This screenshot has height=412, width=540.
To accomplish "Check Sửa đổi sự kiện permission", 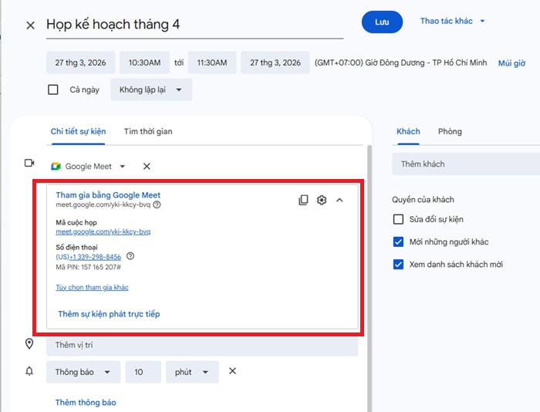I will click(x=398, y=219).
